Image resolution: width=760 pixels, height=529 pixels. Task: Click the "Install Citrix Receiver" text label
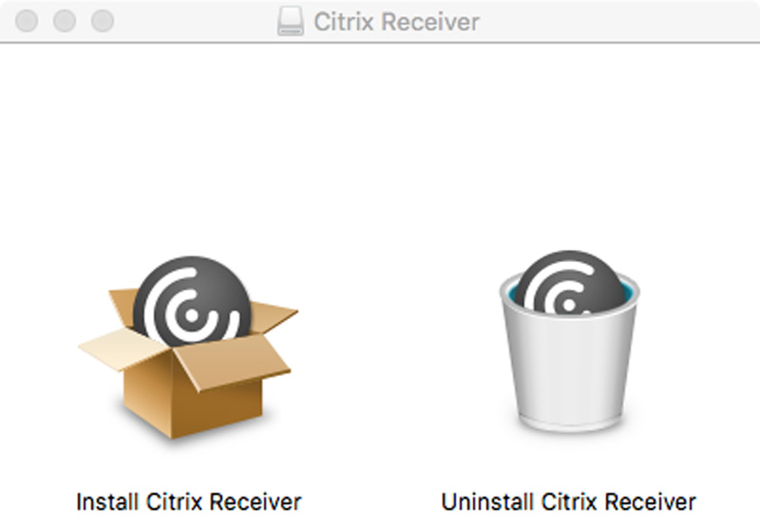point(188,501)
